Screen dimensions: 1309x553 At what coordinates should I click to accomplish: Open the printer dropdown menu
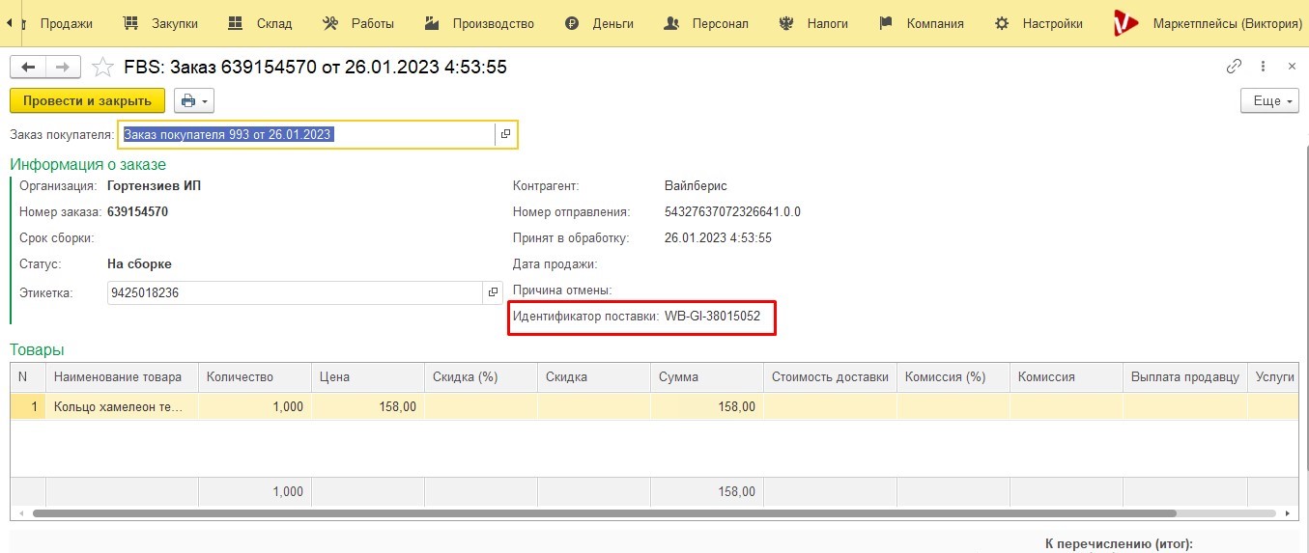(194, 100)
